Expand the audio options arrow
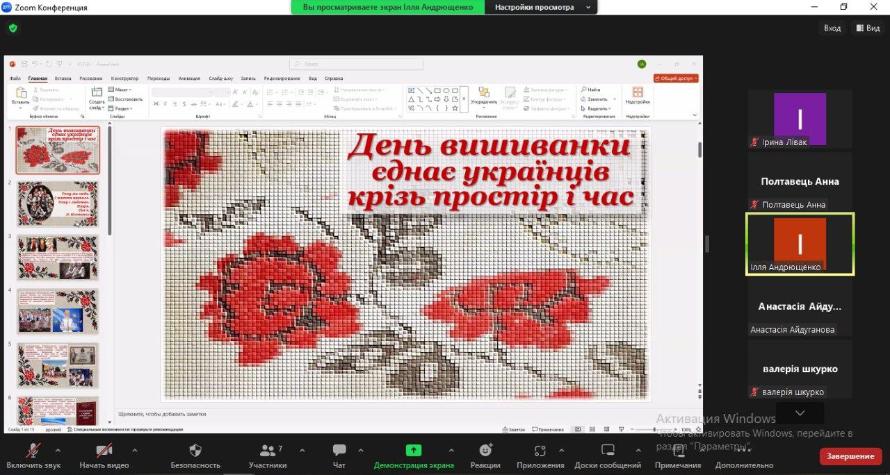 point(64,449)
